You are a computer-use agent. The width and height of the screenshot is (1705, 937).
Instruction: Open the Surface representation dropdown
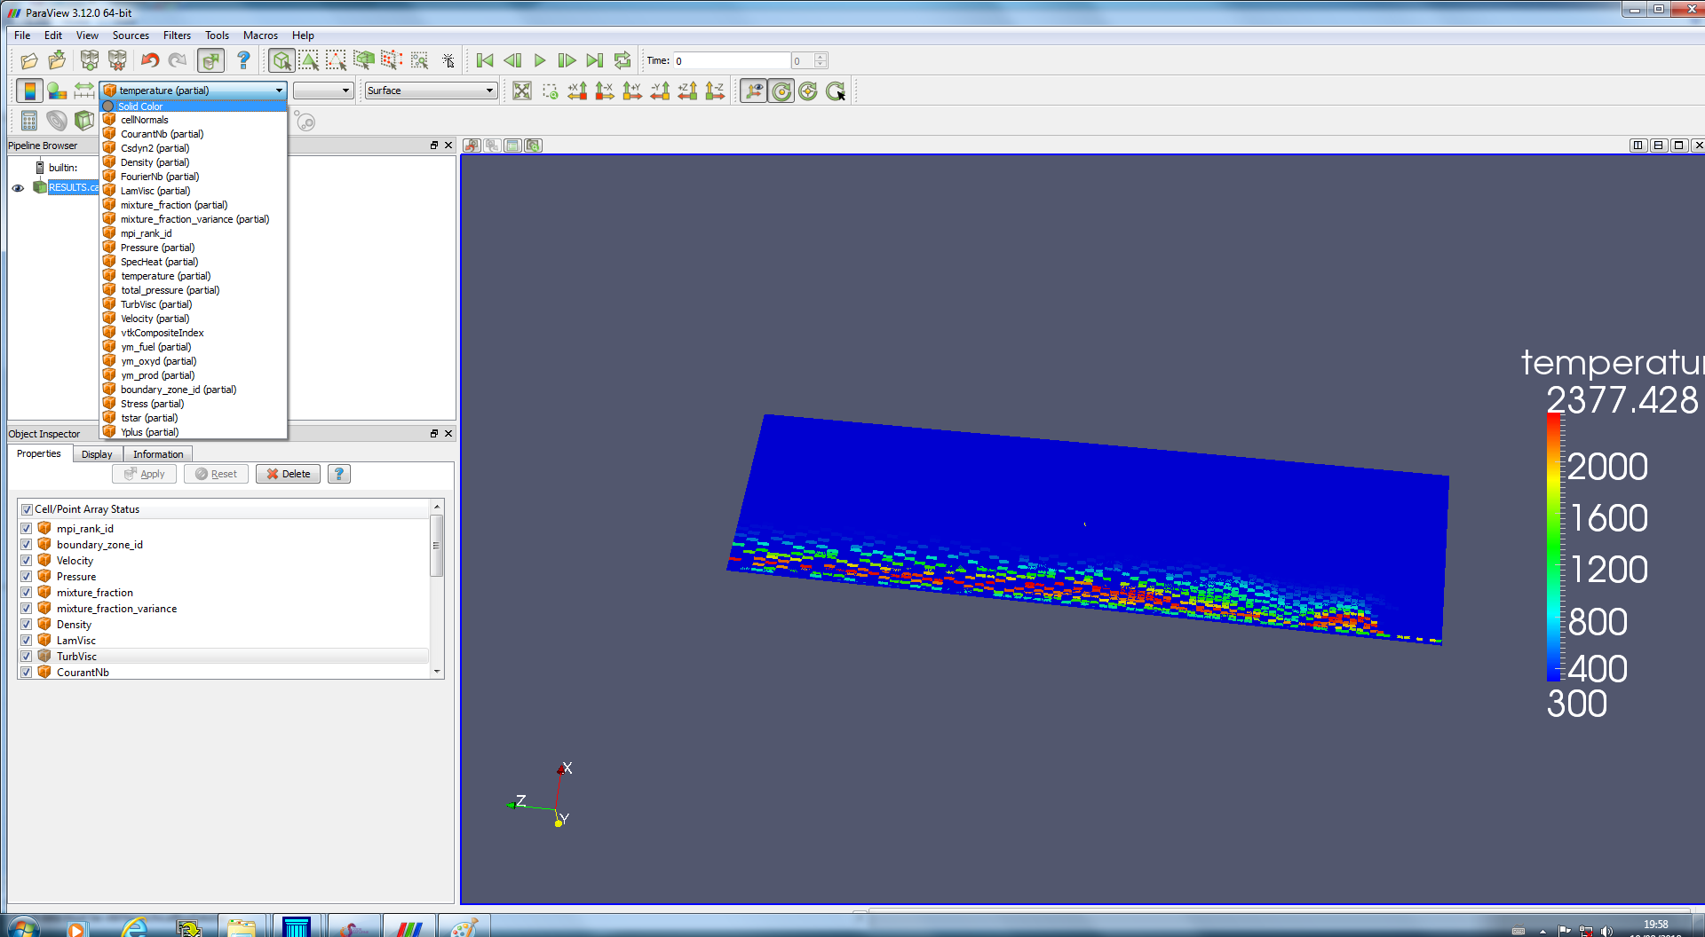(430, 91)
